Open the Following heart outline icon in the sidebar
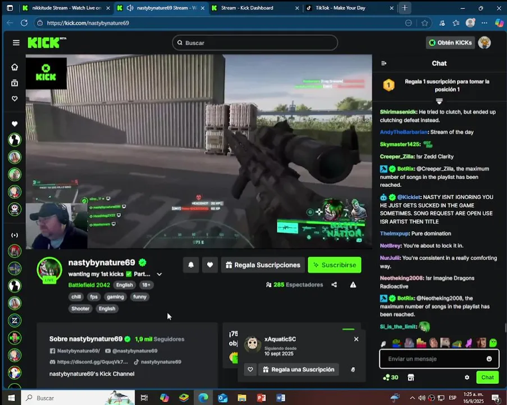Image resolution: width=507 pixels, height=405 pixels. tap(15, 98)
